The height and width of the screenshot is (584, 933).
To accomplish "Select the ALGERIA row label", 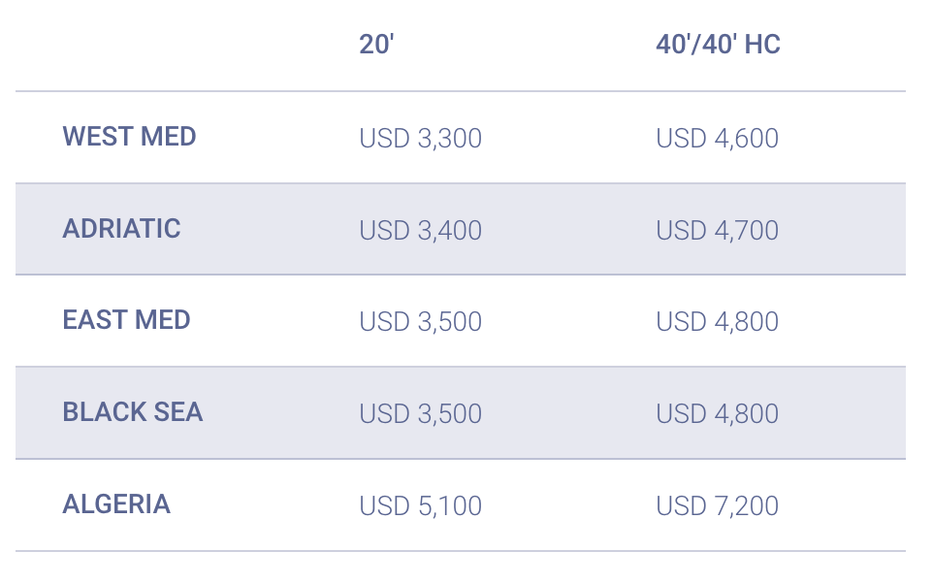I will (x=116, y=504).
